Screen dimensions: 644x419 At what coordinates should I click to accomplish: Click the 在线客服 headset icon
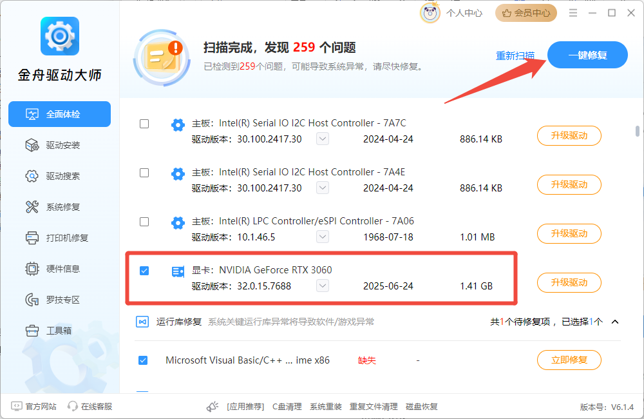click(x=73, y=406)
